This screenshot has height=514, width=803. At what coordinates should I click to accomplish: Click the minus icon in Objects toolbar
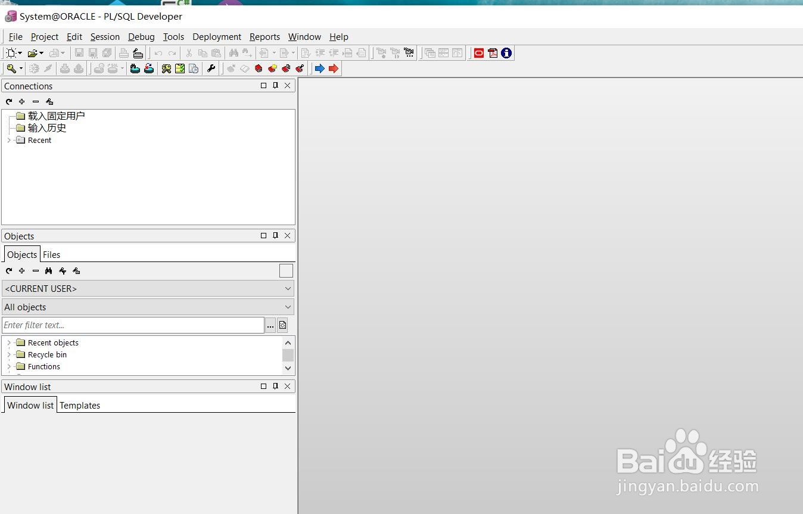pyautogui.click(x=36, y=271)
